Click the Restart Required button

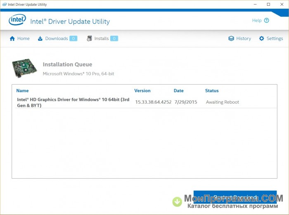click(235, 197)
